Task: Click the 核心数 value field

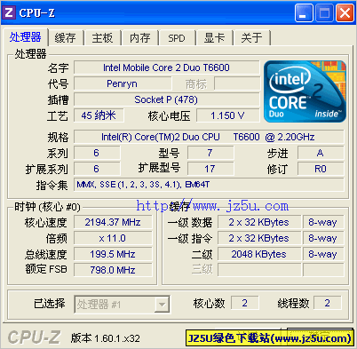Action: 245,303
